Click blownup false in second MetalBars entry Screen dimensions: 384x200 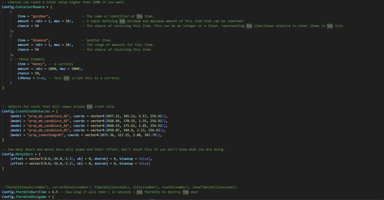[x=135, y=163]
